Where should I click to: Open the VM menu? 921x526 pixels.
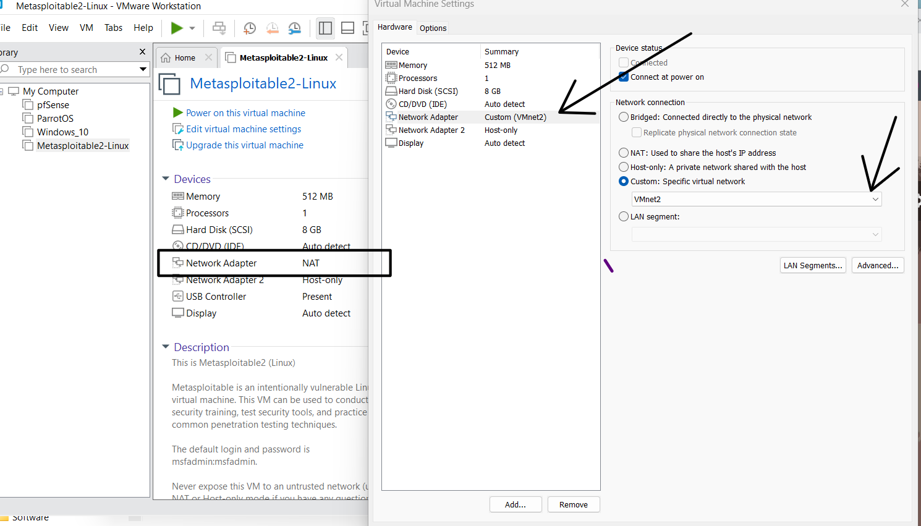tap(87, 28)
